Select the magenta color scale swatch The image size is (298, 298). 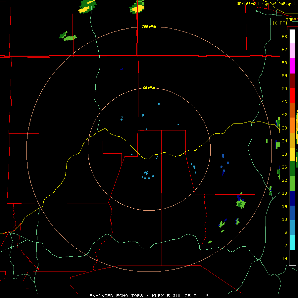[x=292, y=66]
